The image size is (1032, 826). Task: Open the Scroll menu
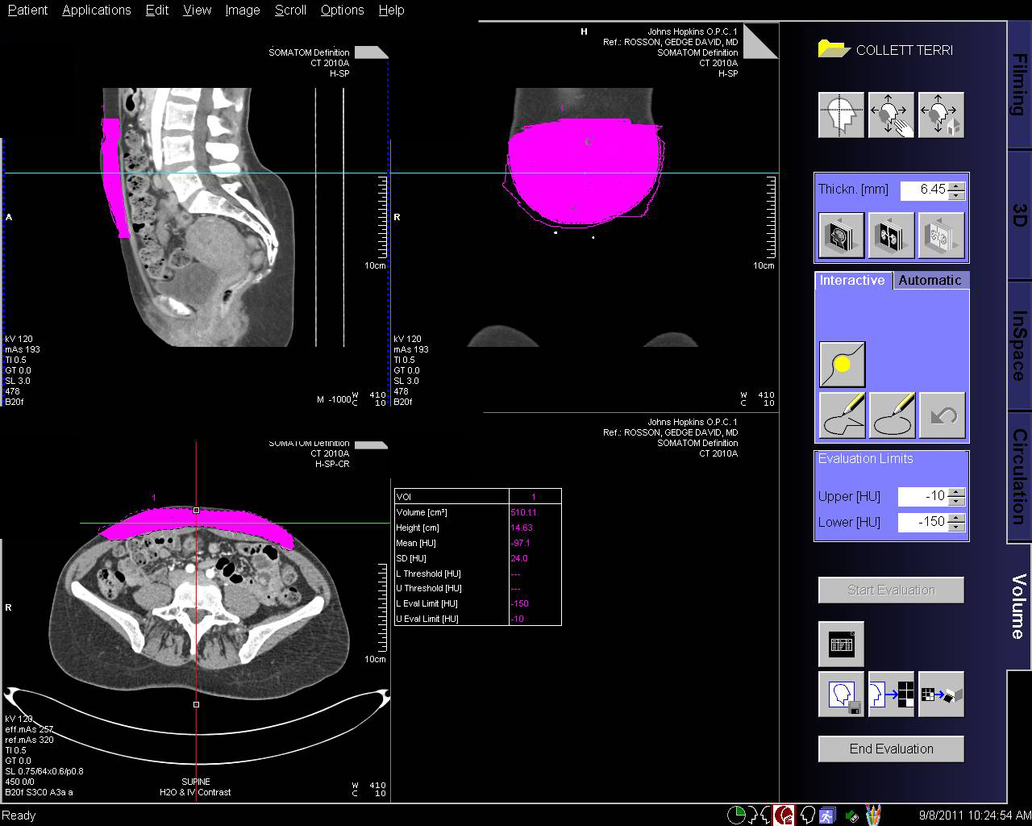point(290,10)
